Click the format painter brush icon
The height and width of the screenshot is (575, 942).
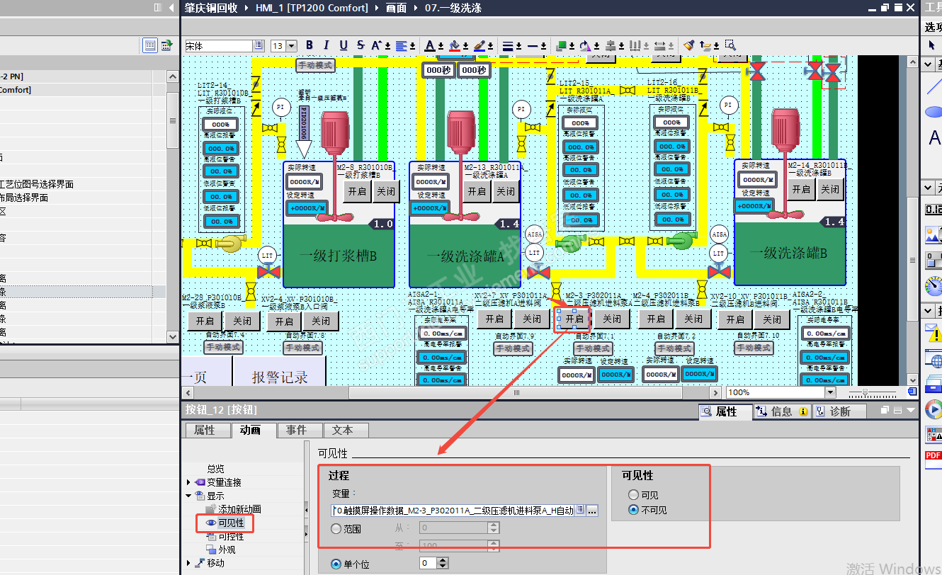coord(689,45)
